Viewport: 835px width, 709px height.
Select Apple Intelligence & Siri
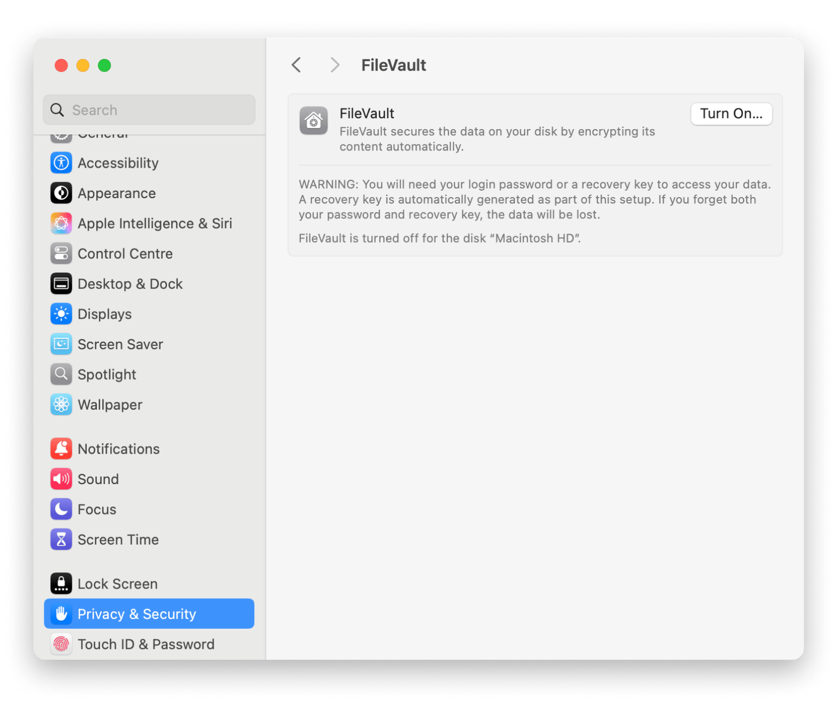click(149, 223)
